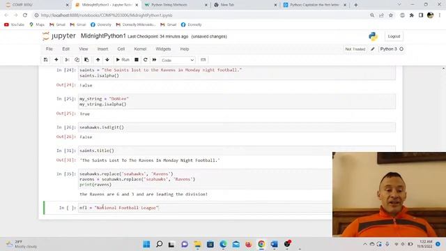Switch to the Python String Methods tab
The height and width of the screenshot is (251, 446).
click(x=176, y=5)
